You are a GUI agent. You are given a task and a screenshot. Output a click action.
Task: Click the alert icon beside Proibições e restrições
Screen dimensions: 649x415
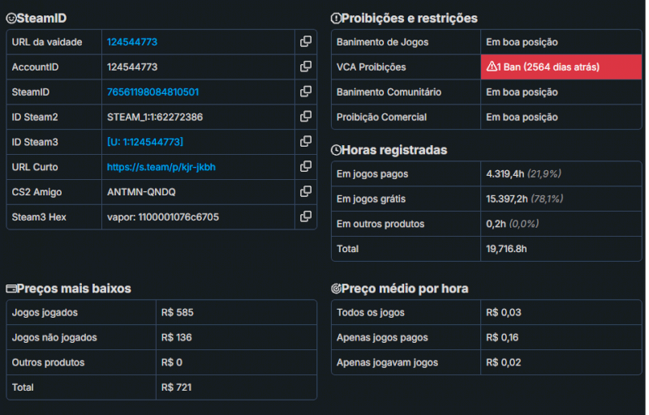[336, 18]
